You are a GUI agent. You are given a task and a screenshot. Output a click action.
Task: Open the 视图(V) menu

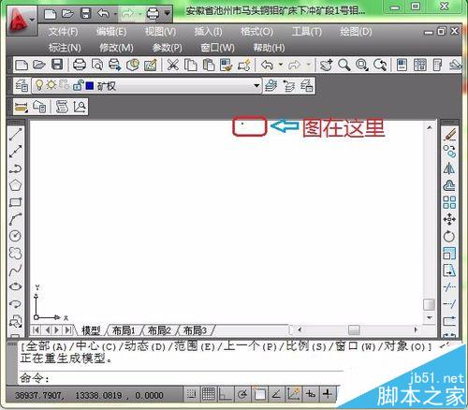click(160, 32)
